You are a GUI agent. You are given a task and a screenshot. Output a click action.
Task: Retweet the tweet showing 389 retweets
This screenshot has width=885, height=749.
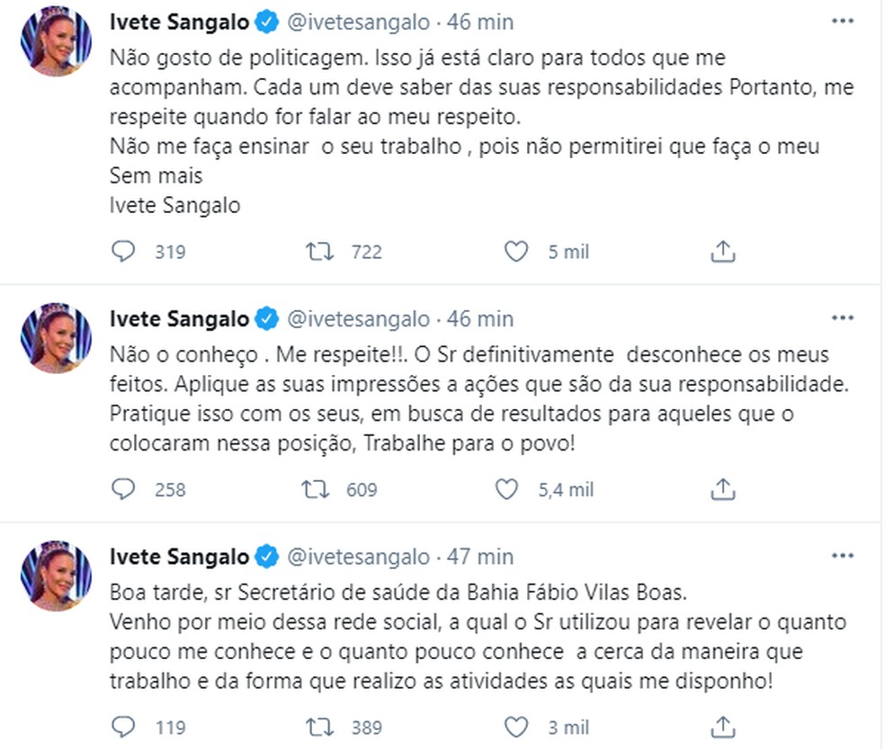point(317,727)
